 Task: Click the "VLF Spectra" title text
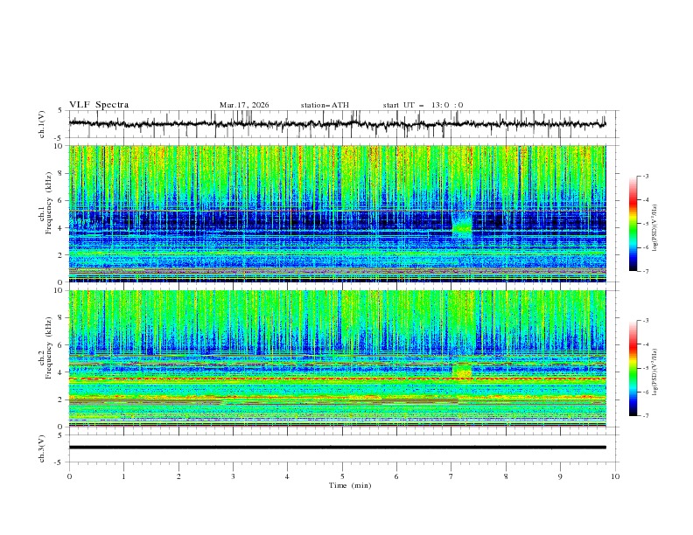(99, 105)
